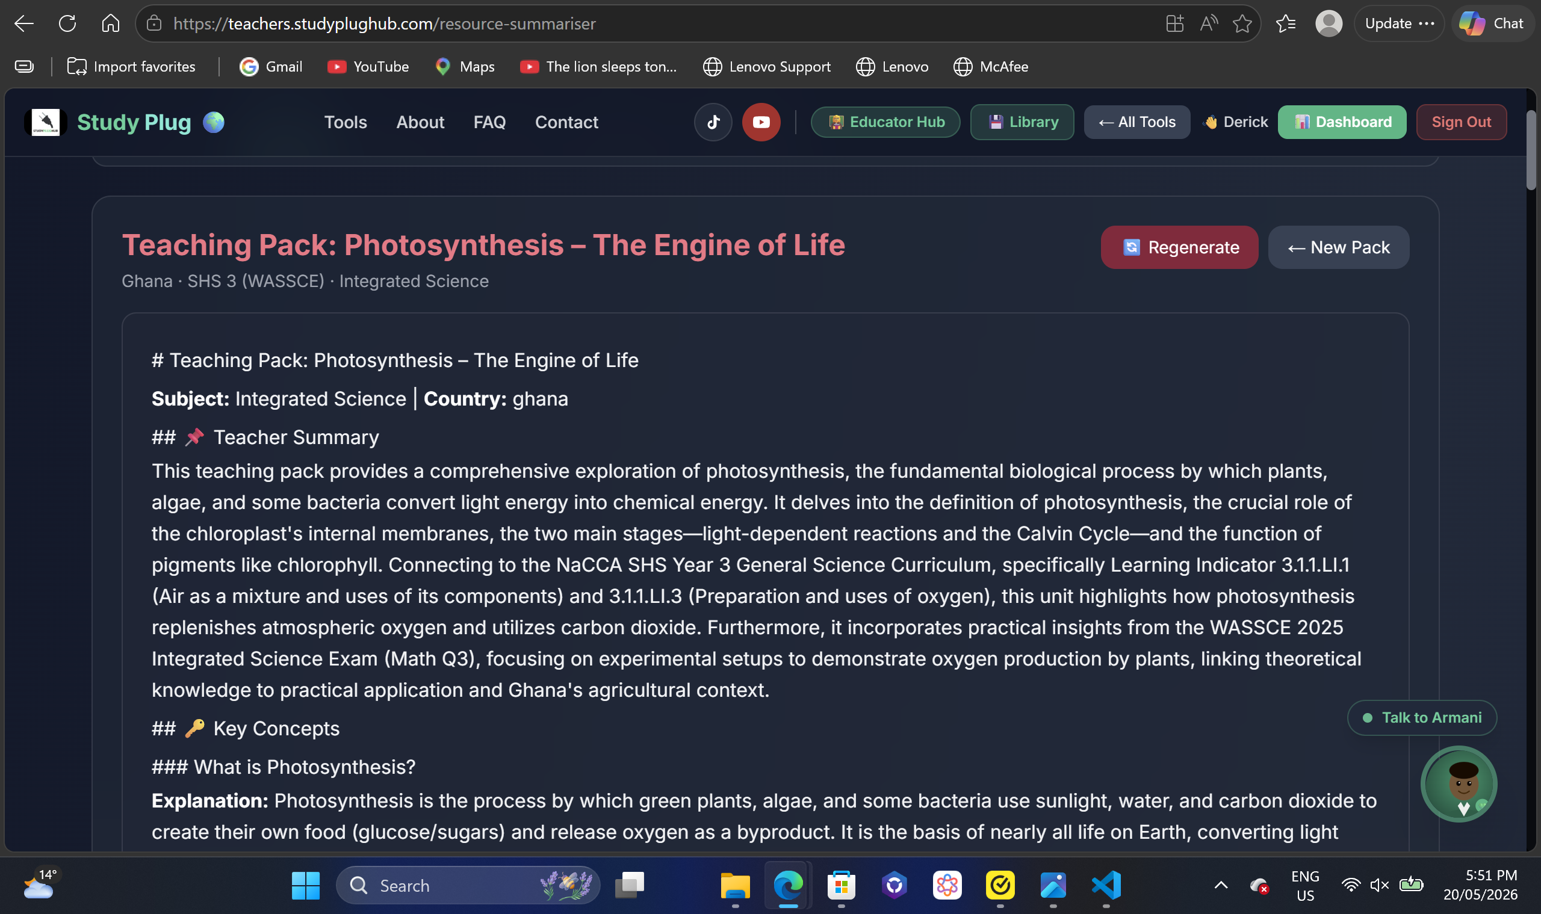The image size is (1541, 914).
Task: Open the favorites list icon
Action: pos(1286,23)
